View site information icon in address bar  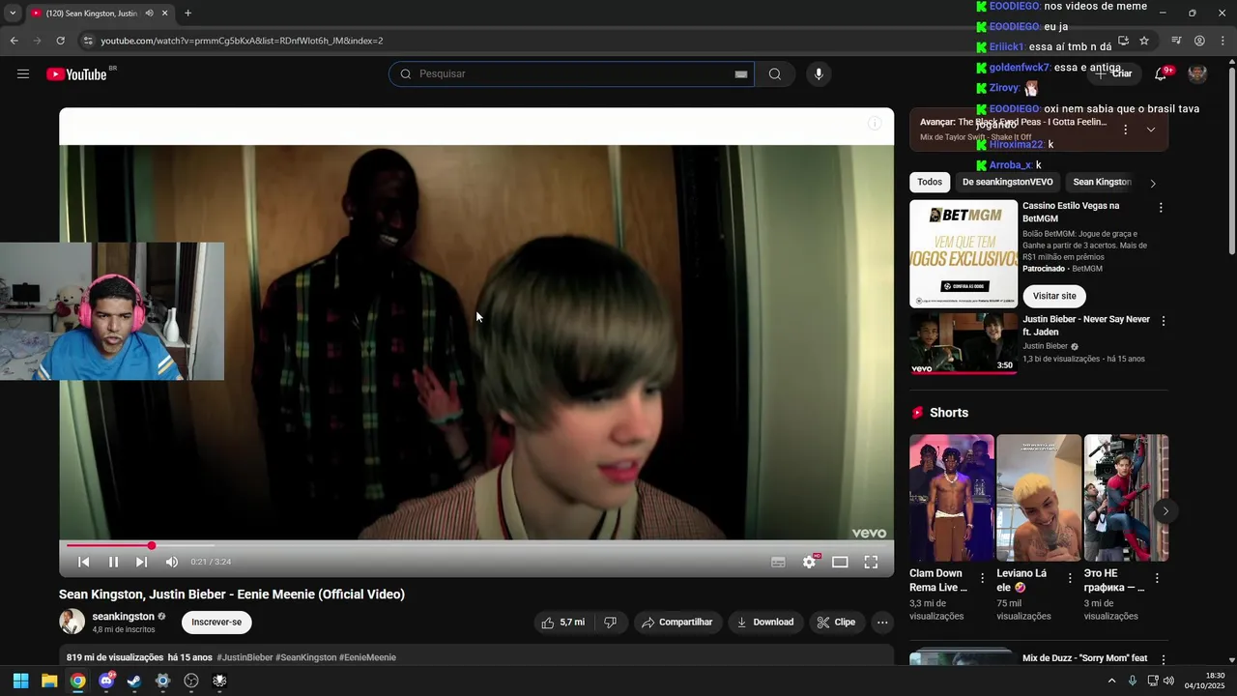[87, 41]
